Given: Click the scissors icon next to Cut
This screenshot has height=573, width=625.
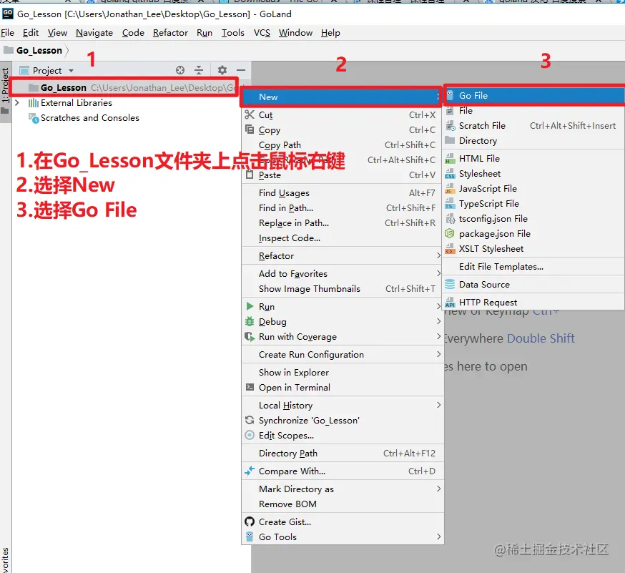Looking at the screenshot, I should point(250,115).
